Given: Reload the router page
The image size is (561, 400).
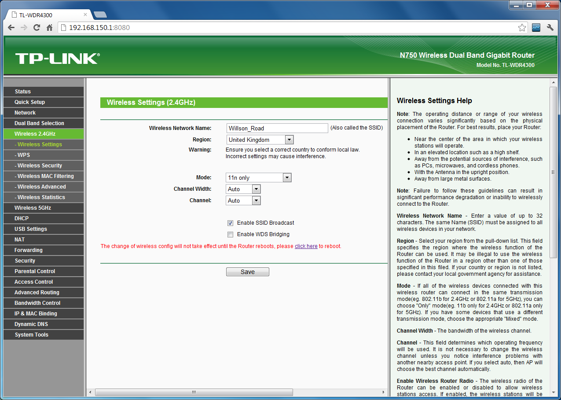Looking at the screenshot, I should pos(37,27).
